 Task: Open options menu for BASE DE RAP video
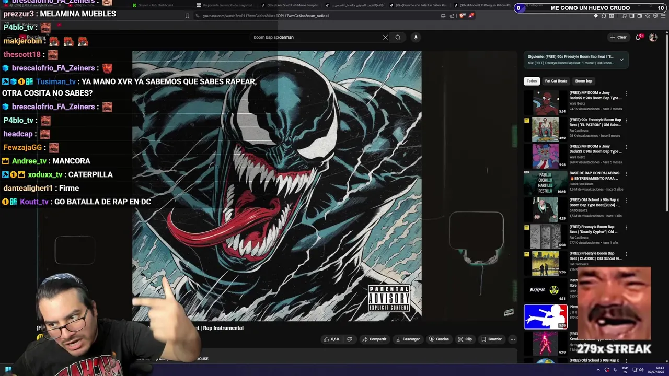pos(626,174)
